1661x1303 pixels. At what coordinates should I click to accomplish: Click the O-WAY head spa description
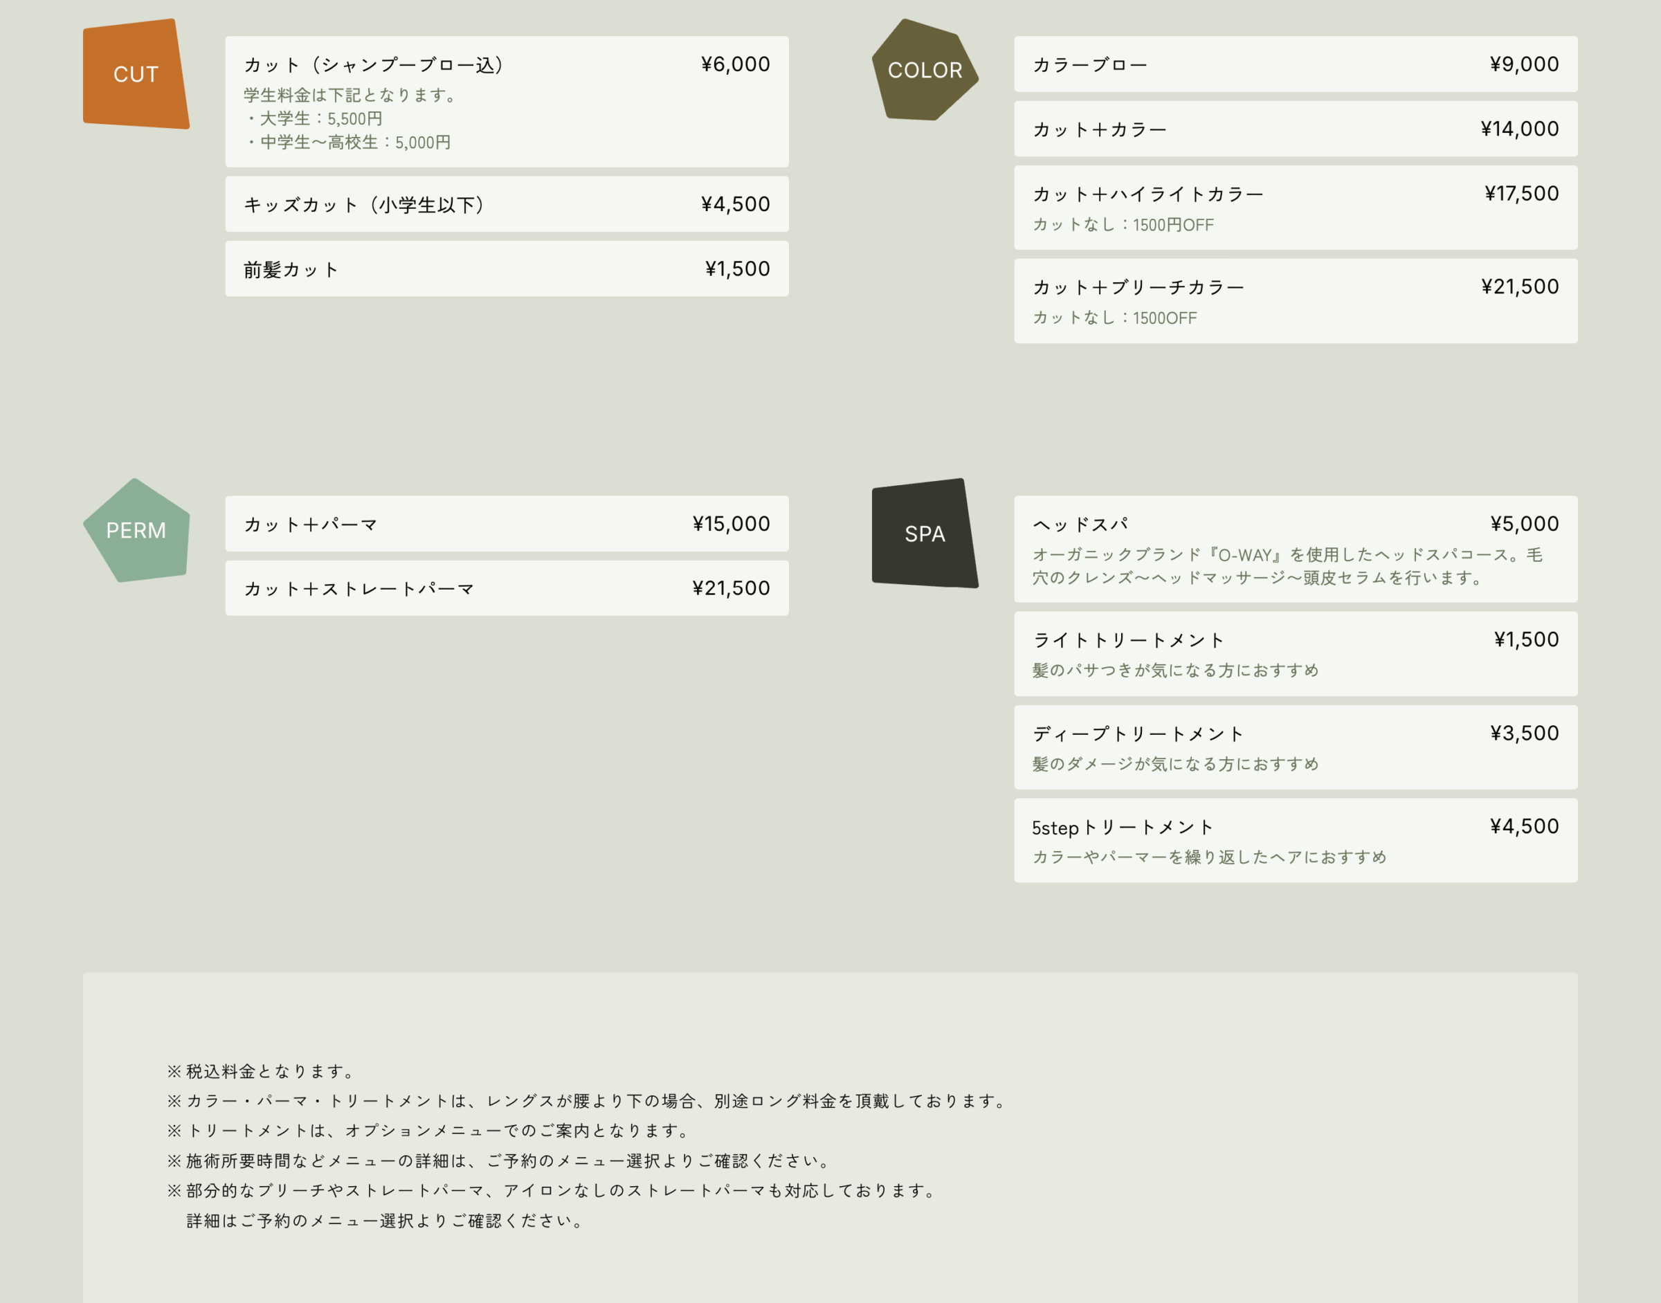1287,566
